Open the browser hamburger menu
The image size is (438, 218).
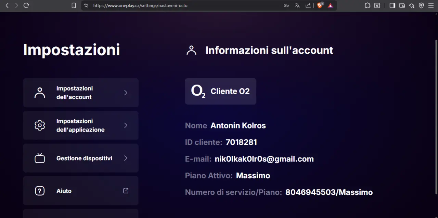(431, 5)
